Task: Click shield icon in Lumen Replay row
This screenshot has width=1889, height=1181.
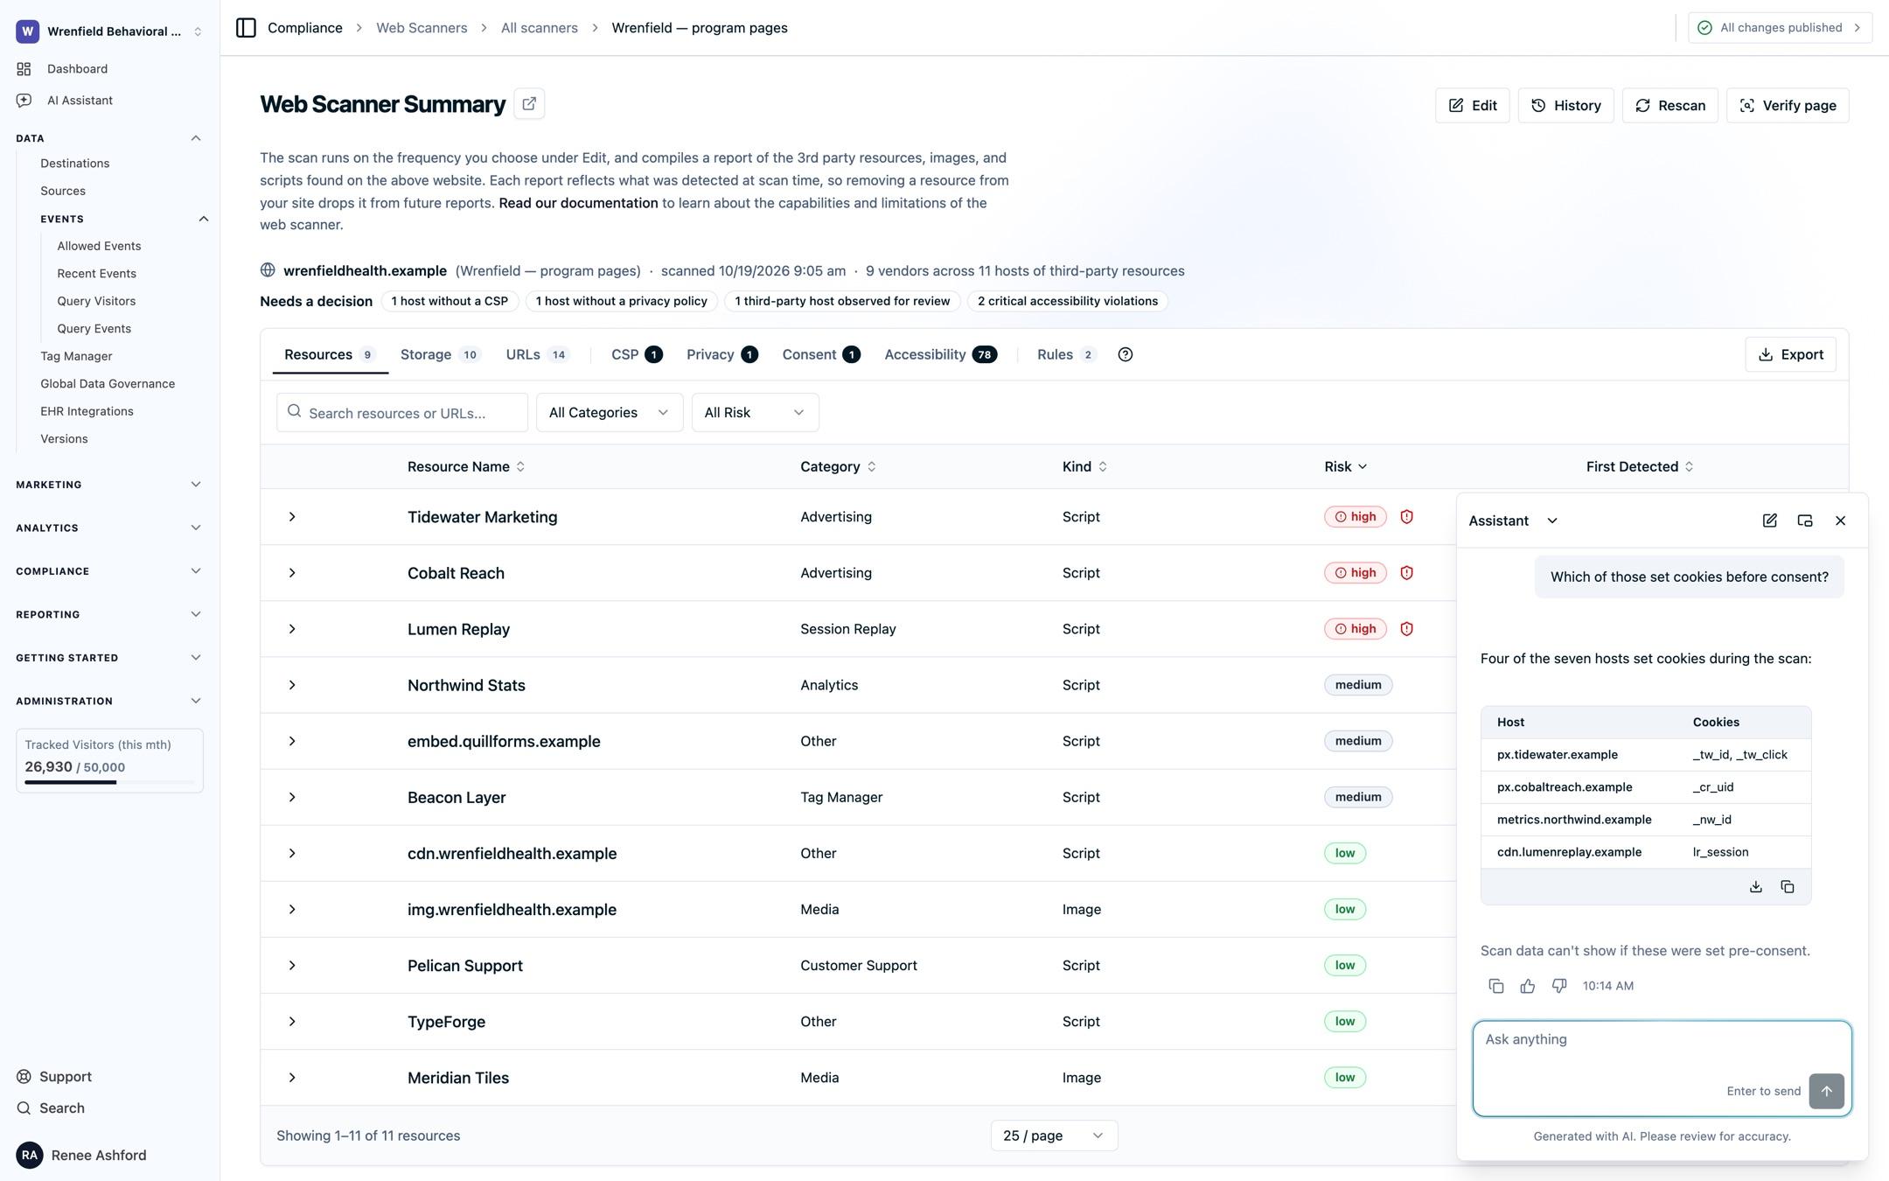Action: tap(1406, 629)
